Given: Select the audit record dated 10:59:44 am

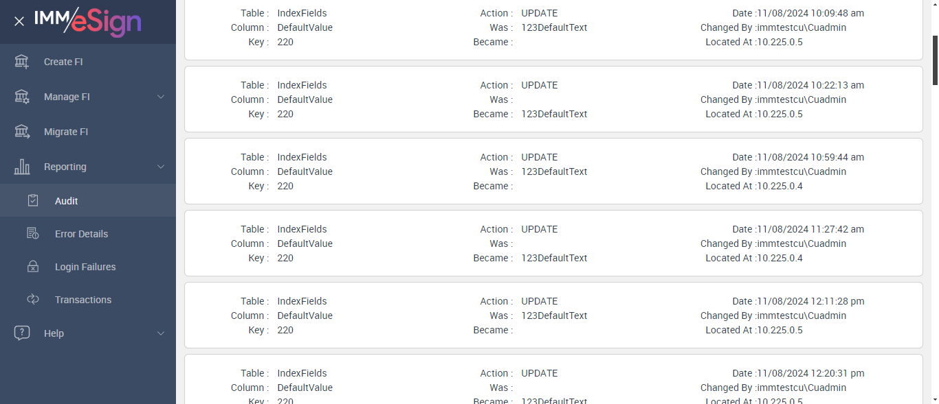Looking at the screenshot, I should coord(553,171).
